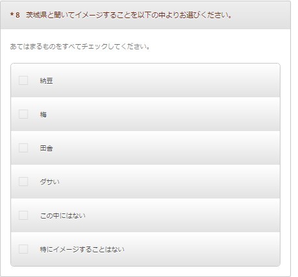Viewport: 298px width, 277px height.
Task: Click empty right side of 納豆 row
Action: point(167,80)
